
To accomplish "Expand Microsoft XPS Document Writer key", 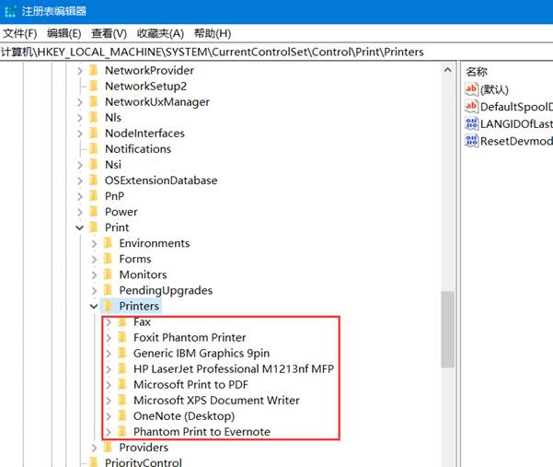I will tap(109, 401).
